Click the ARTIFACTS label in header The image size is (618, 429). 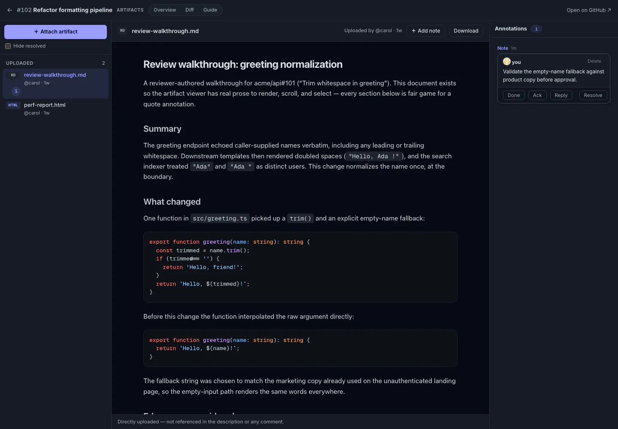pos(130,10)
